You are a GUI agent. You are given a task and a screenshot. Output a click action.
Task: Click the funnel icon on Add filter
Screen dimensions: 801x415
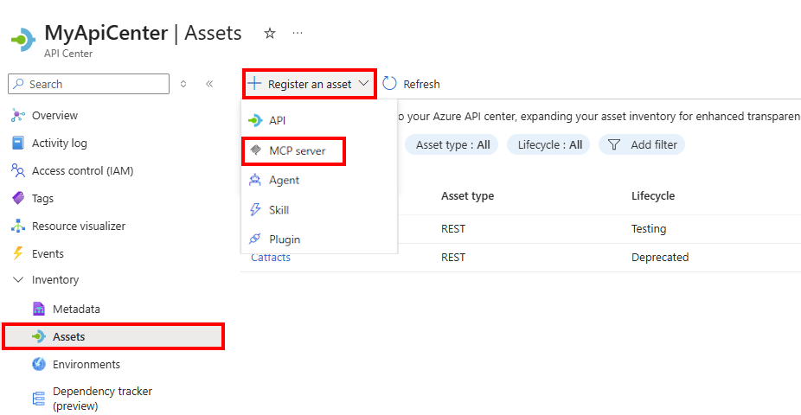(x=614, y=145)
